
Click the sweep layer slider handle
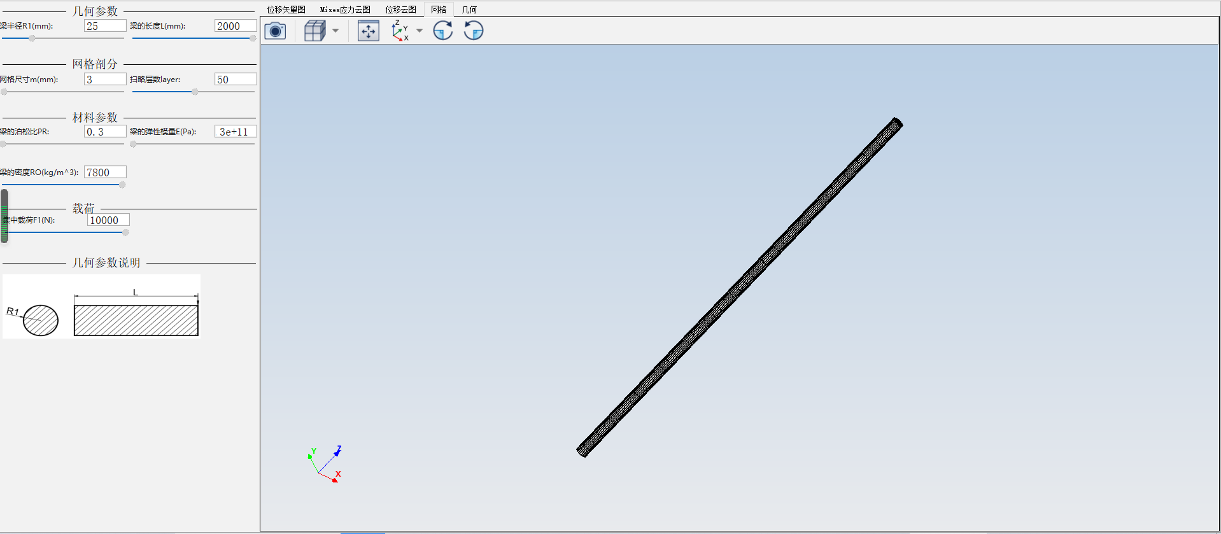tap(195, 92)
